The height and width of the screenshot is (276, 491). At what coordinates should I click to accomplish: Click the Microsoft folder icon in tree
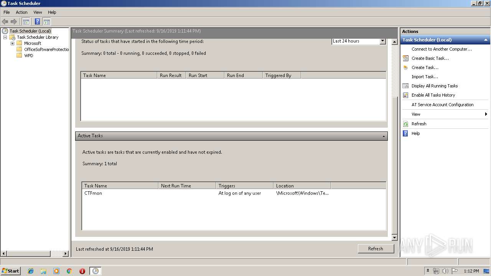pyautogui.click(x=19, y=43)
